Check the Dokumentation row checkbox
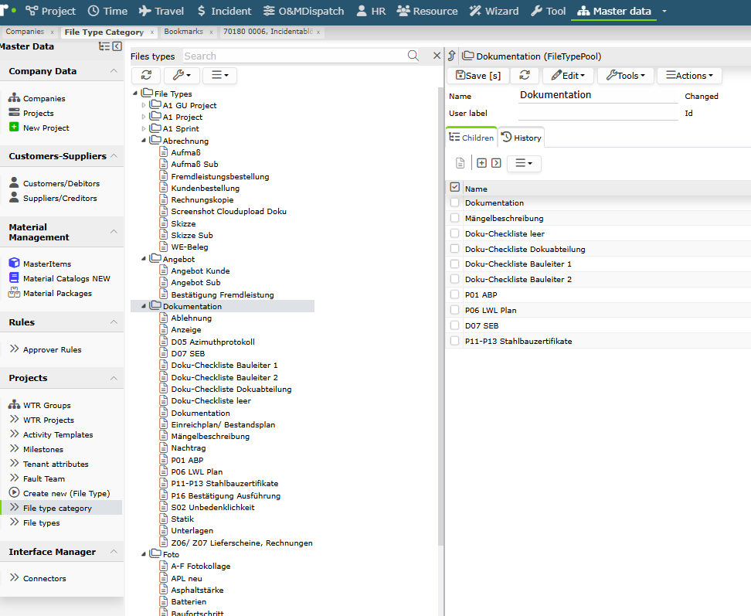751x616 pixels. [x=454, y=202]
